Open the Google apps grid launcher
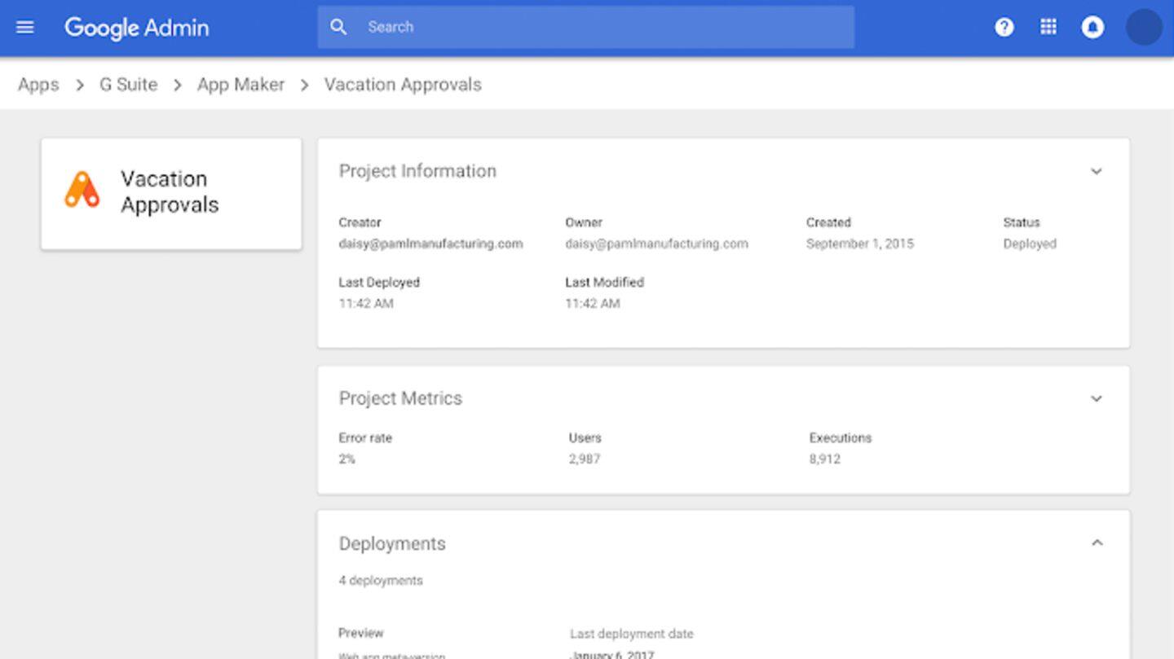Screen dimensions: 1174x659 pos(1048,27)
